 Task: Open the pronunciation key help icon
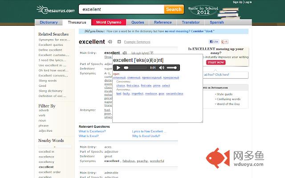tap(152, 53)
